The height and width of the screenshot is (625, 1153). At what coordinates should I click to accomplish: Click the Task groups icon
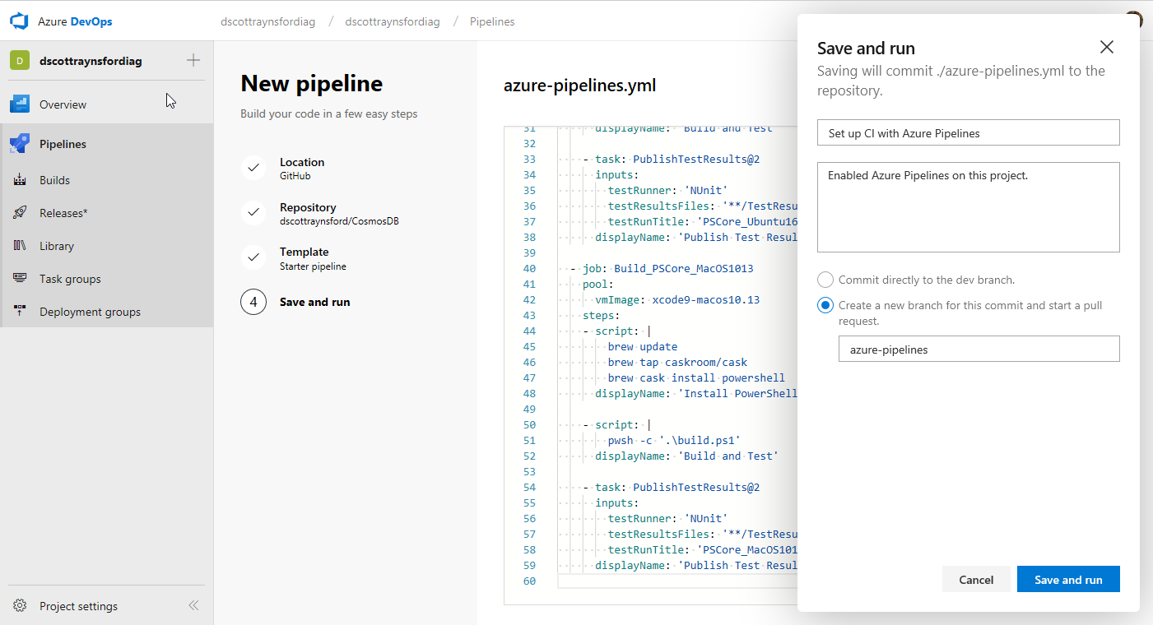coord(20,279)
